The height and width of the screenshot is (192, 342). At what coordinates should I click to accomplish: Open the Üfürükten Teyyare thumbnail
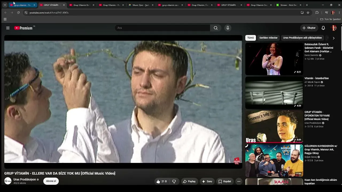point(274,127)
